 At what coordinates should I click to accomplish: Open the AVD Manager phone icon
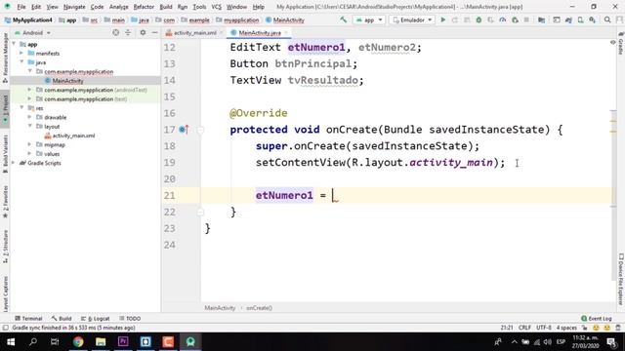[580, 19]
